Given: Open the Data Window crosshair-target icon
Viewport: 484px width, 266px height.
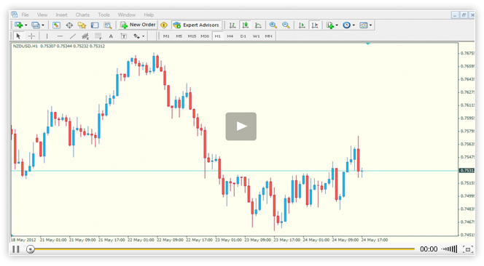Looking at the screenshot, I should [x=69, y=25].
